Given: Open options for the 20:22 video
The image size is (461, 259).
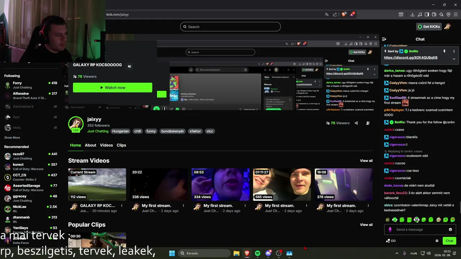Looking at the screenshot, I should coord(183,206).
